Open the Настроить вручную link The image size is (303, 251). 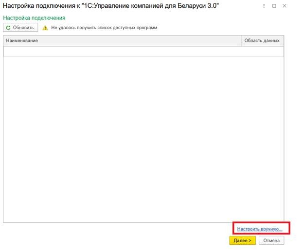click(x=260, y=229)
